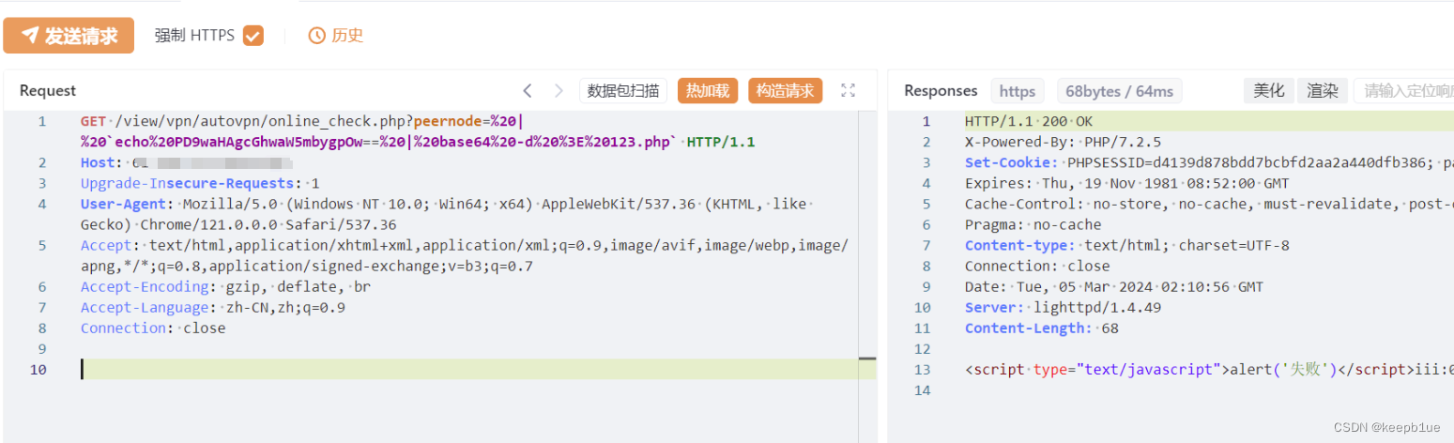Expand request editor with fullscreen icon
The height and width of the screenshot is (443, 1454).
tap(849, 91)
